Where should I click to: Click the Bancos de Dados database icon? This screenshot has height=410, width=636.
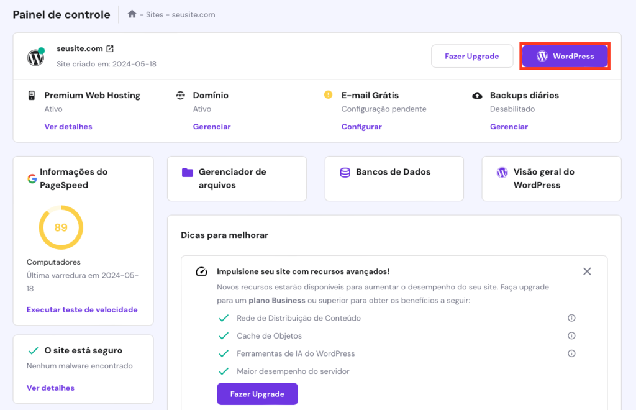[345, 172]
